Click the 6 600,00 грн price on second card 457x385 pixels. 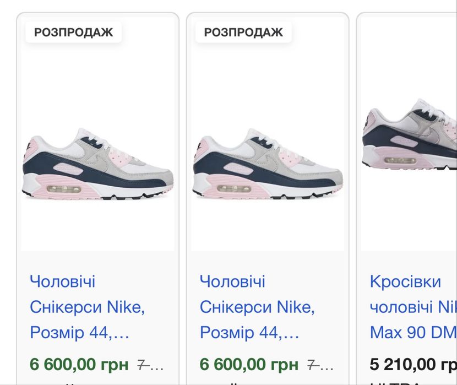[249, 365]
